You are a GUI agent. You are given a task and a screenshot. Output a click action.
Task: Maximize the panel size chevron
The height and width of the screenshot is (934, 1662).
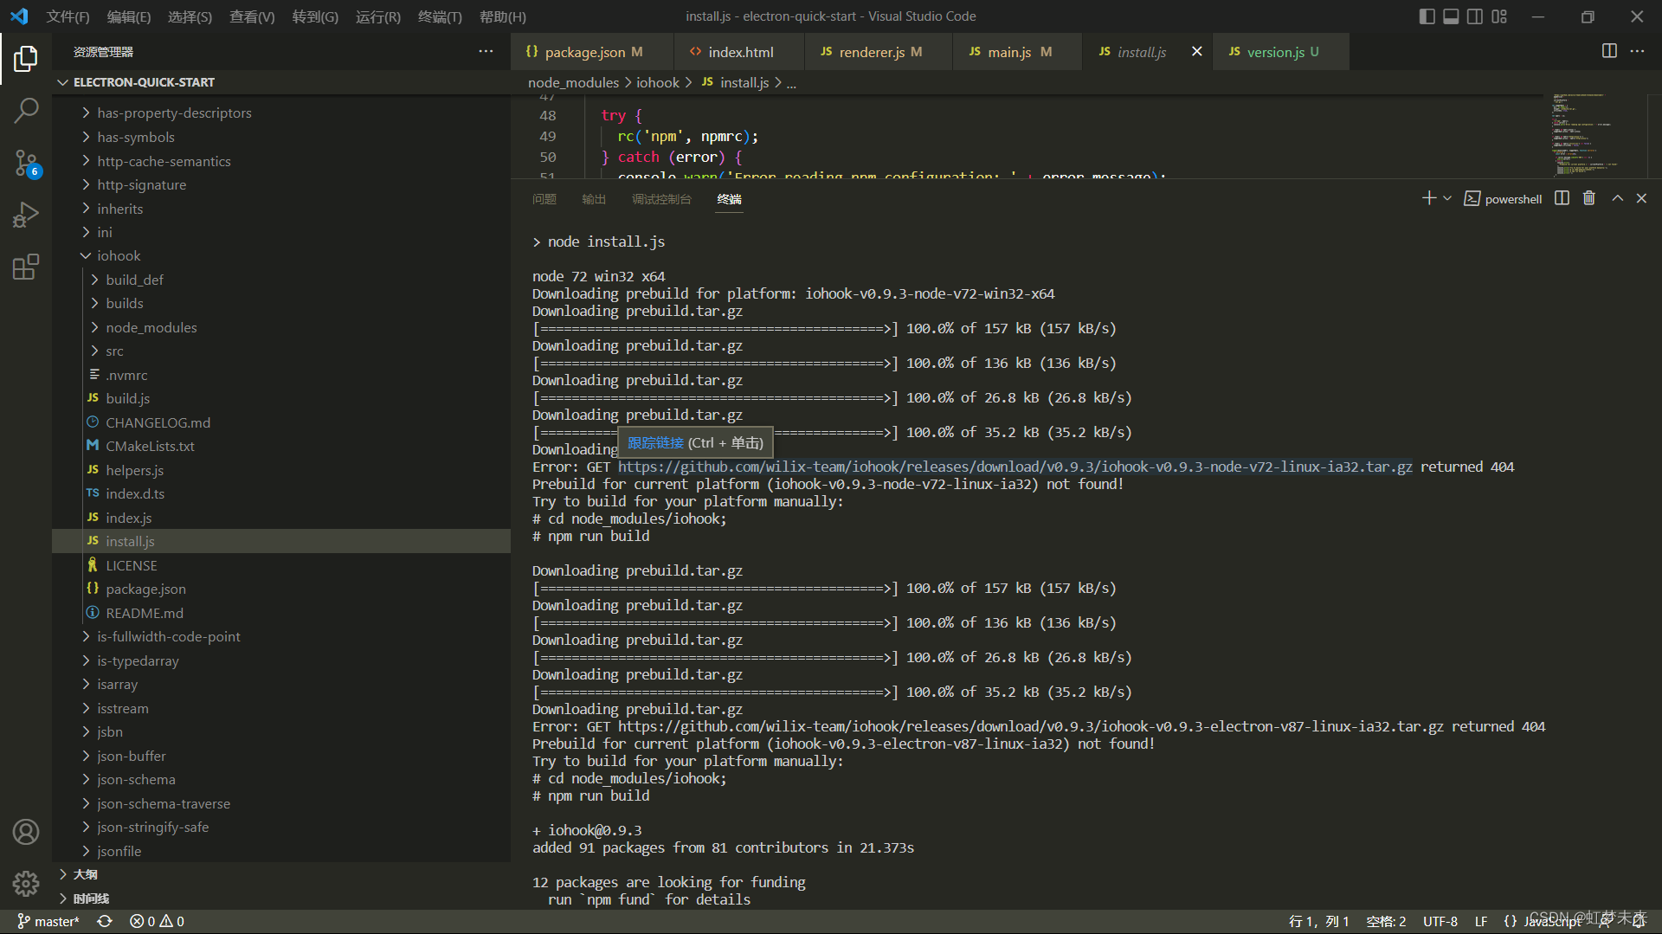coord(1617,198)
